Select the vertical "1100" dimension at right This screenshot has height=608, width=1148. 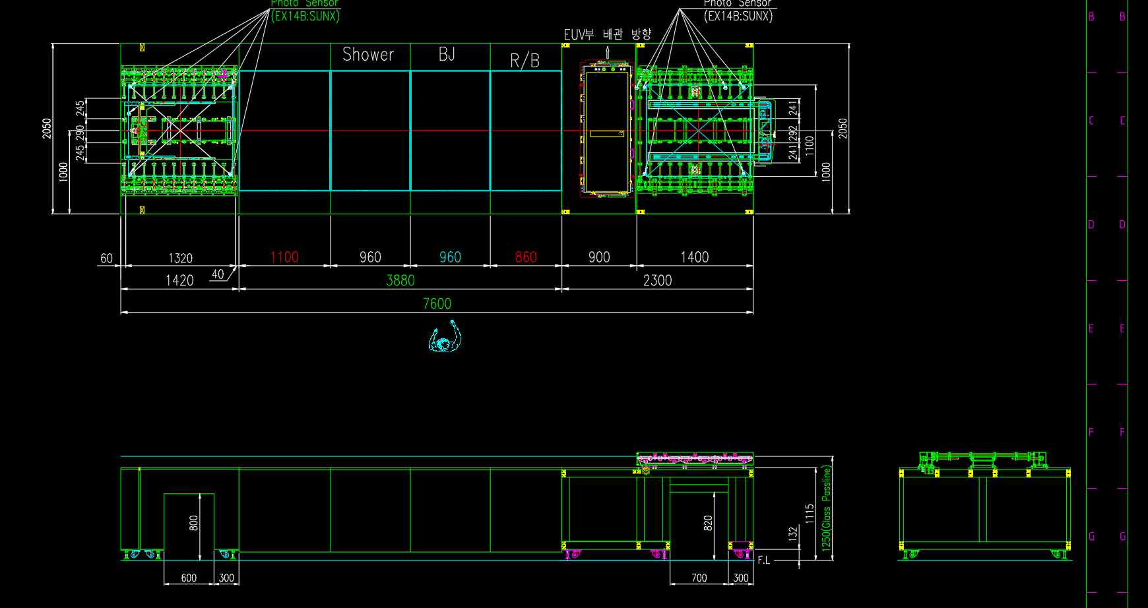[x=810, y=146]
